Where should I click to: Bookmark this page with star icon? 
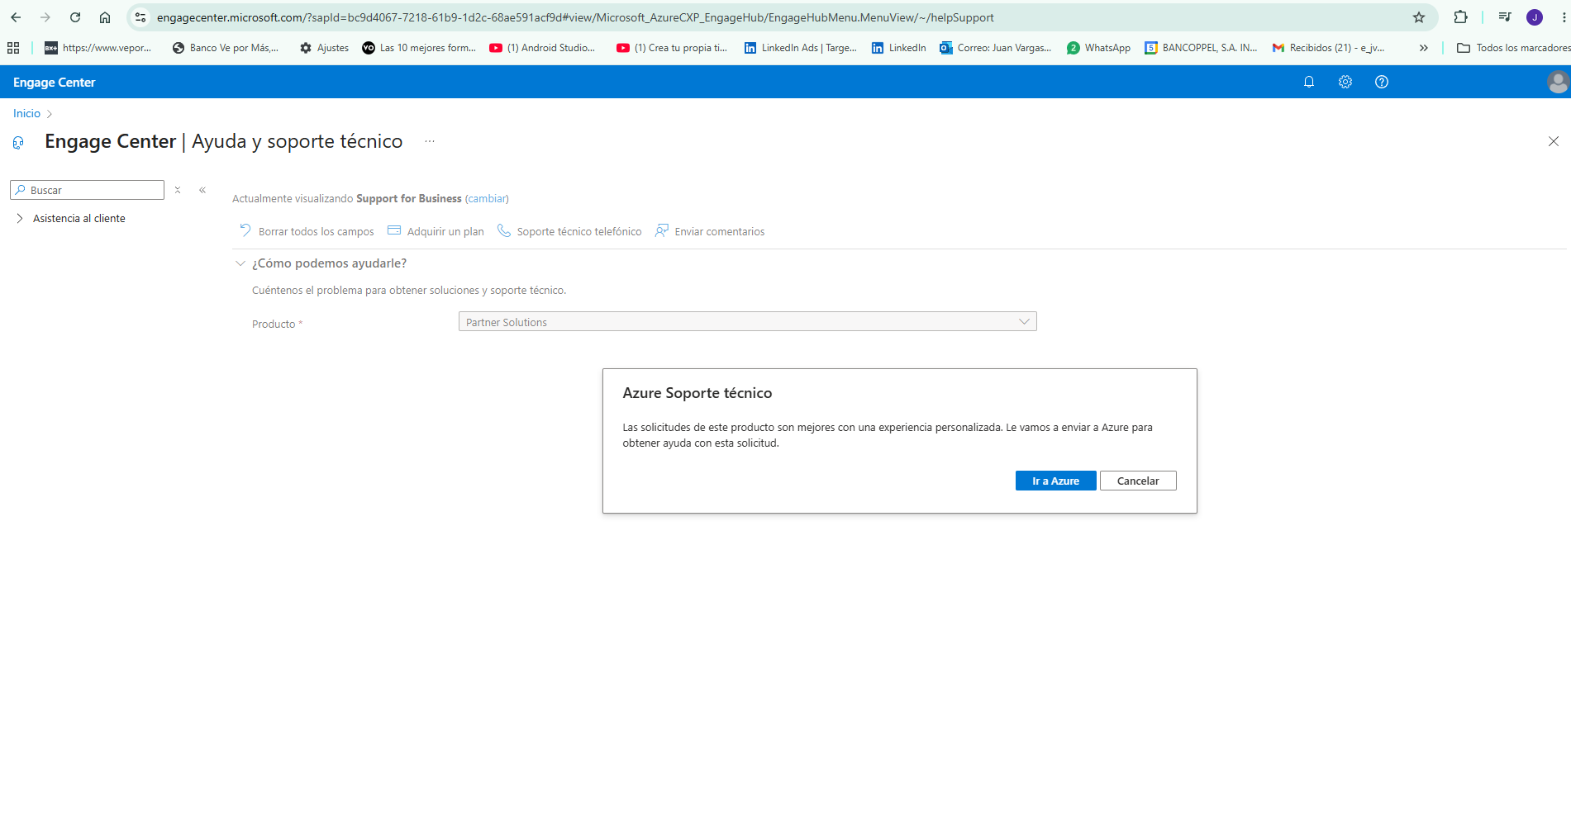click(x=1419, y=17)
